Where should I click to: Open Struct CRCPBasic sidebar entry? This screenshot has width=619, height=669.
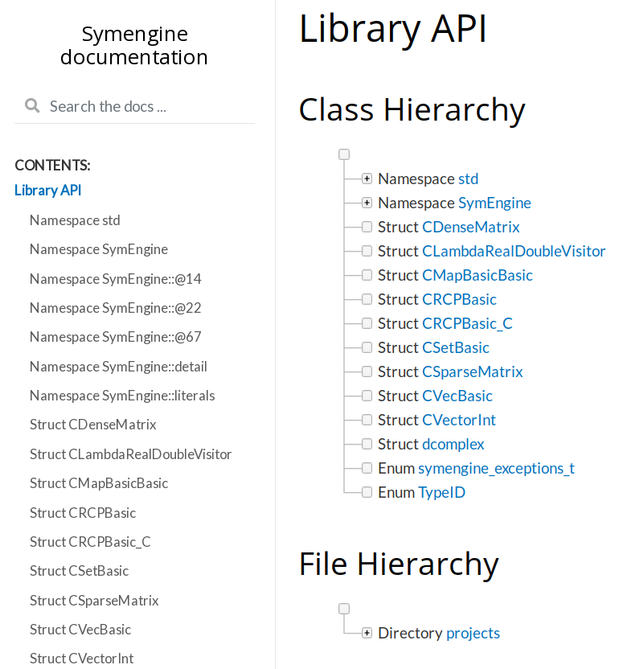click(x=83, y=512)
